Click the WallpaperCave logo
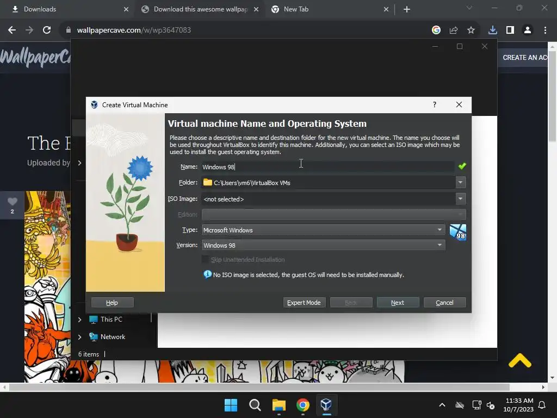Viewport: 557px width, 418px height. coord(35,58)
